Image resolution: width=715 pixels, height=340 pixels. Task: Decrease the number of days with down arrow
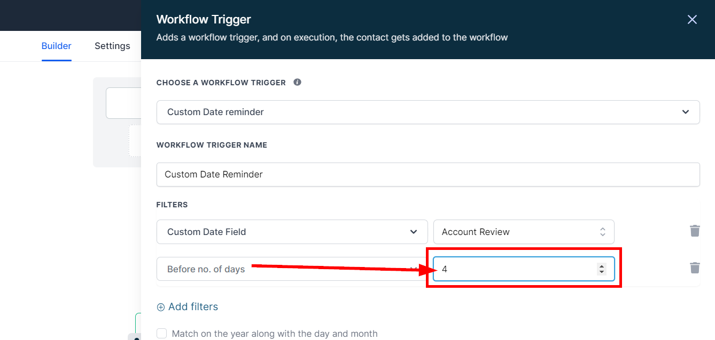(x=602, y=272)
